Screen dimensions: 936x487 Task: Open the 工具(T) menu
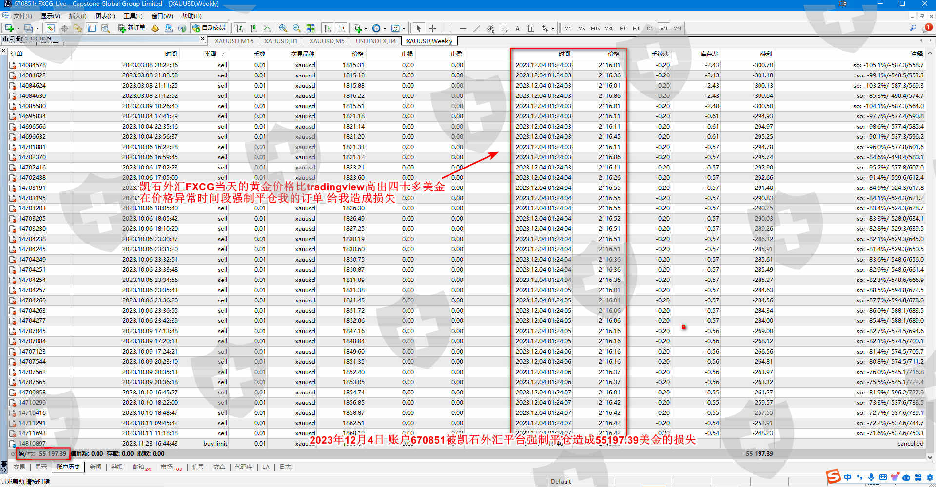133,16
